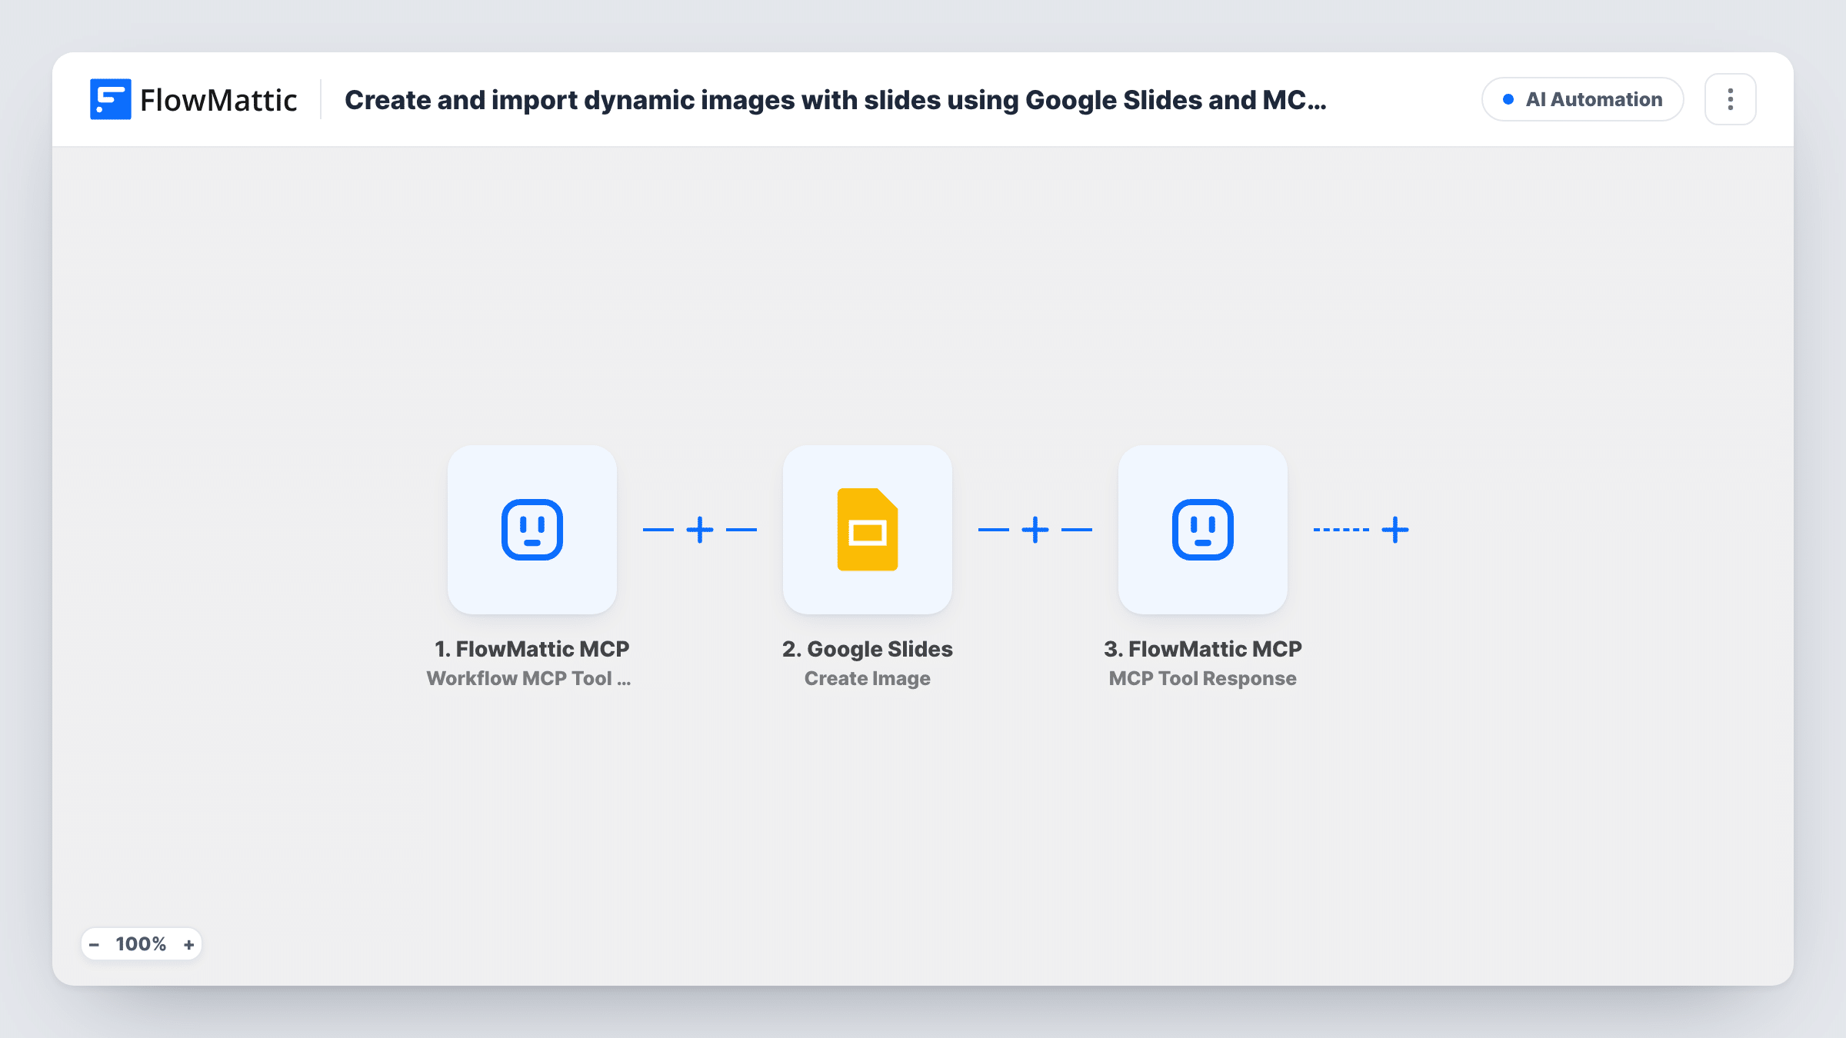The width and height of the screenshot is (1846, 1038).
Task: Click the '1. FlowMattic MCP' label
Action: (532, 649)
